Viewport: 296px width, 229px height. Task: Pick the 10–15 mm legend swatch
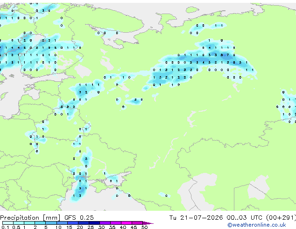pyautogui.click(x=62, y=223)
